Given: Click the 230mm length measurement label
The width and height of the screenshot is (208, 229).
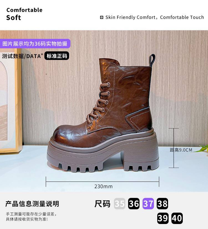Looking at the screenshot, I should point(103,187).
